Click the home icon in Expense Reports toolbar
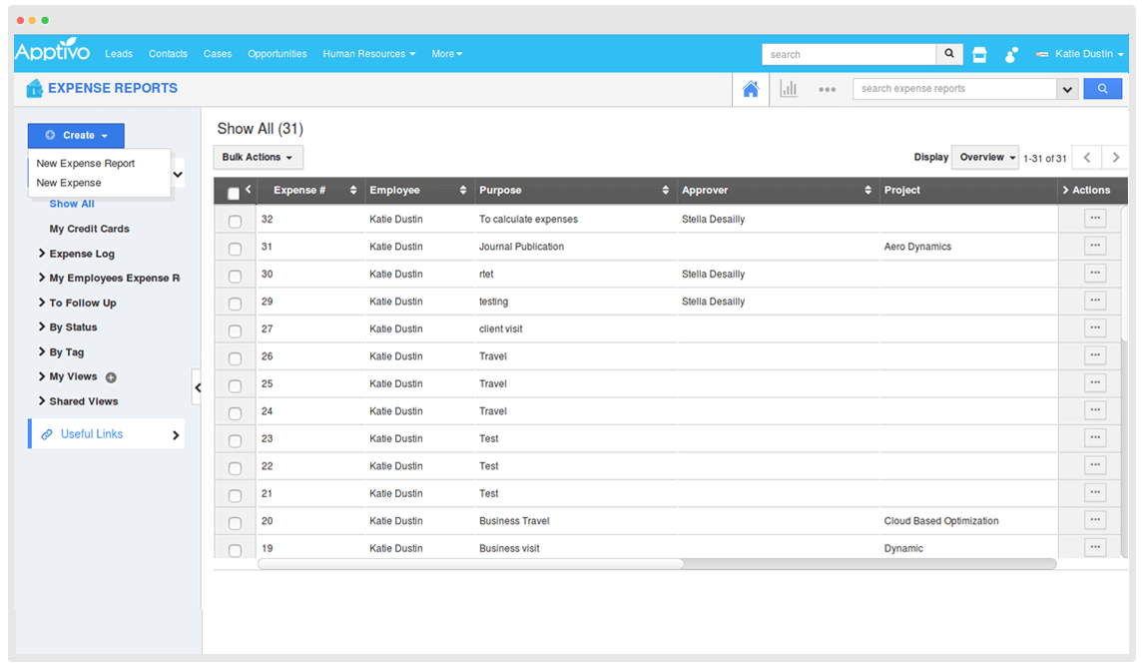This screenshot has width=1148, height=669. tap(751, 89)
